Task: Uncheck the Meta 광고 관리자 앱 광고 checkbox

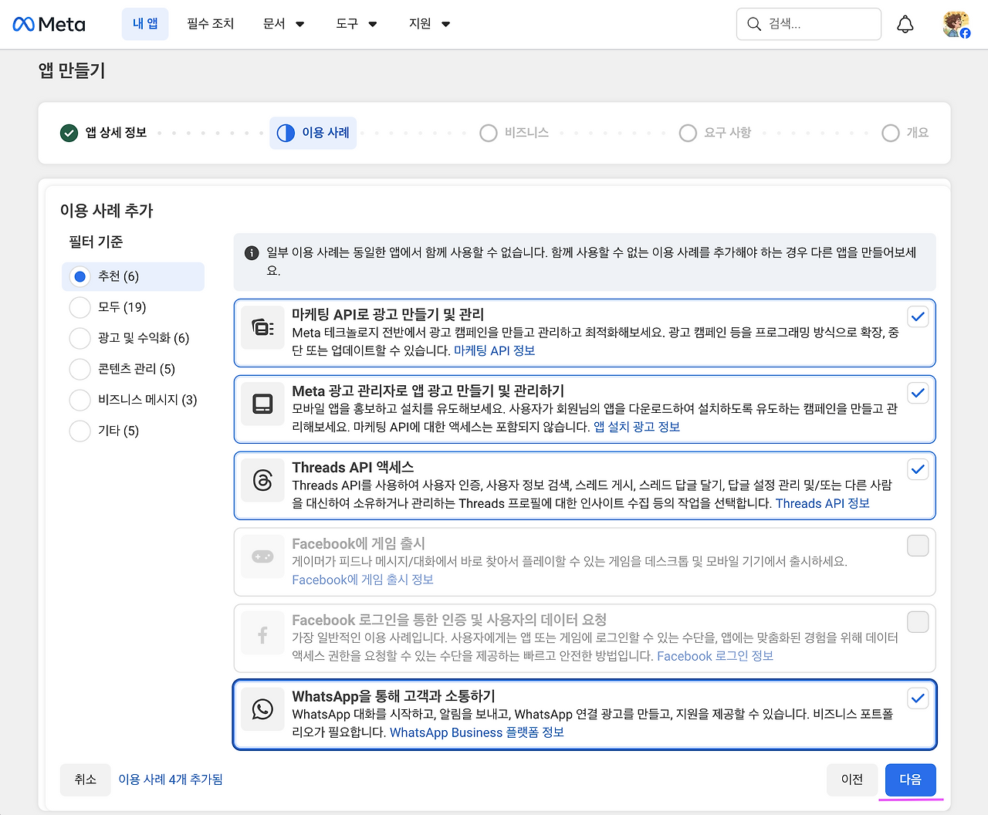Action: tap(918, 393)
